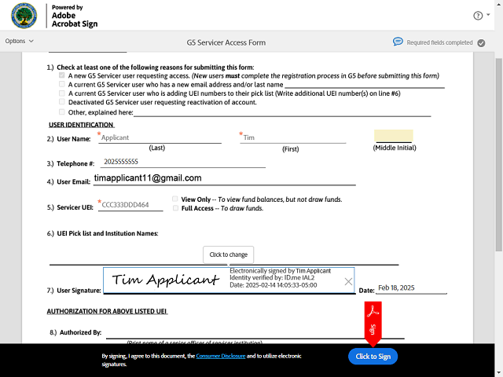Click the Department of Education seal logo
Viewport: 503px width, 377px height.
click(x=24, y=16)
